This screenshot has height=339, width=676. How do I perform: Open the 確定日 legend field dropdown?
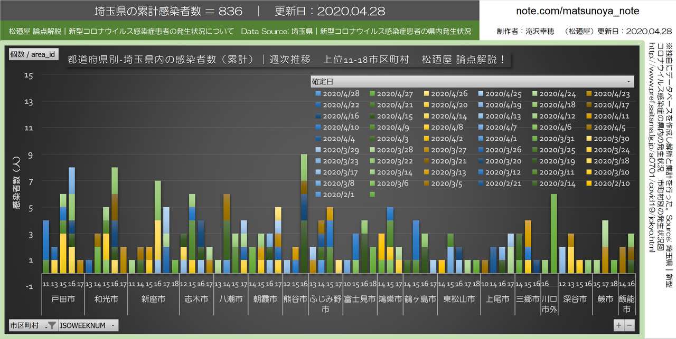628,82
